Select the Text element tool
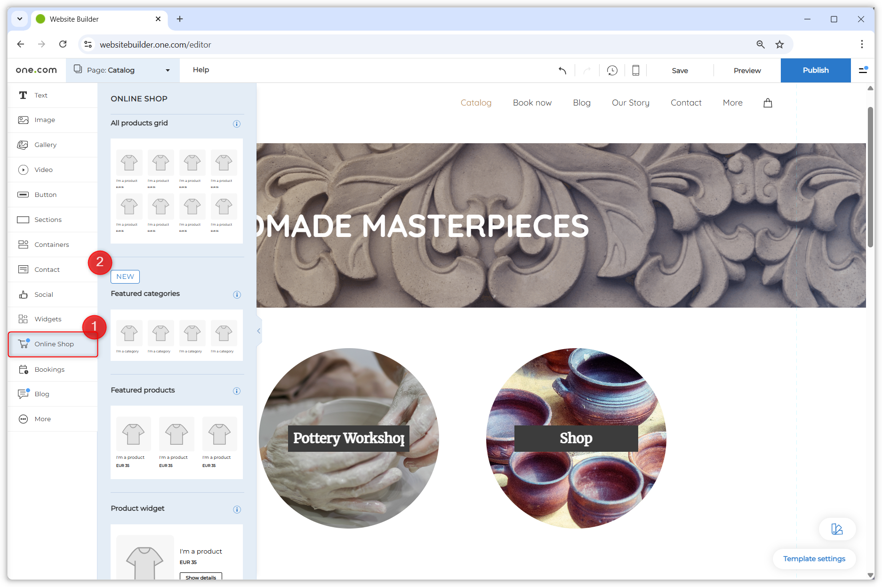Screen dimensions: 882x587 pyautogui.click(x=40, y=95)
